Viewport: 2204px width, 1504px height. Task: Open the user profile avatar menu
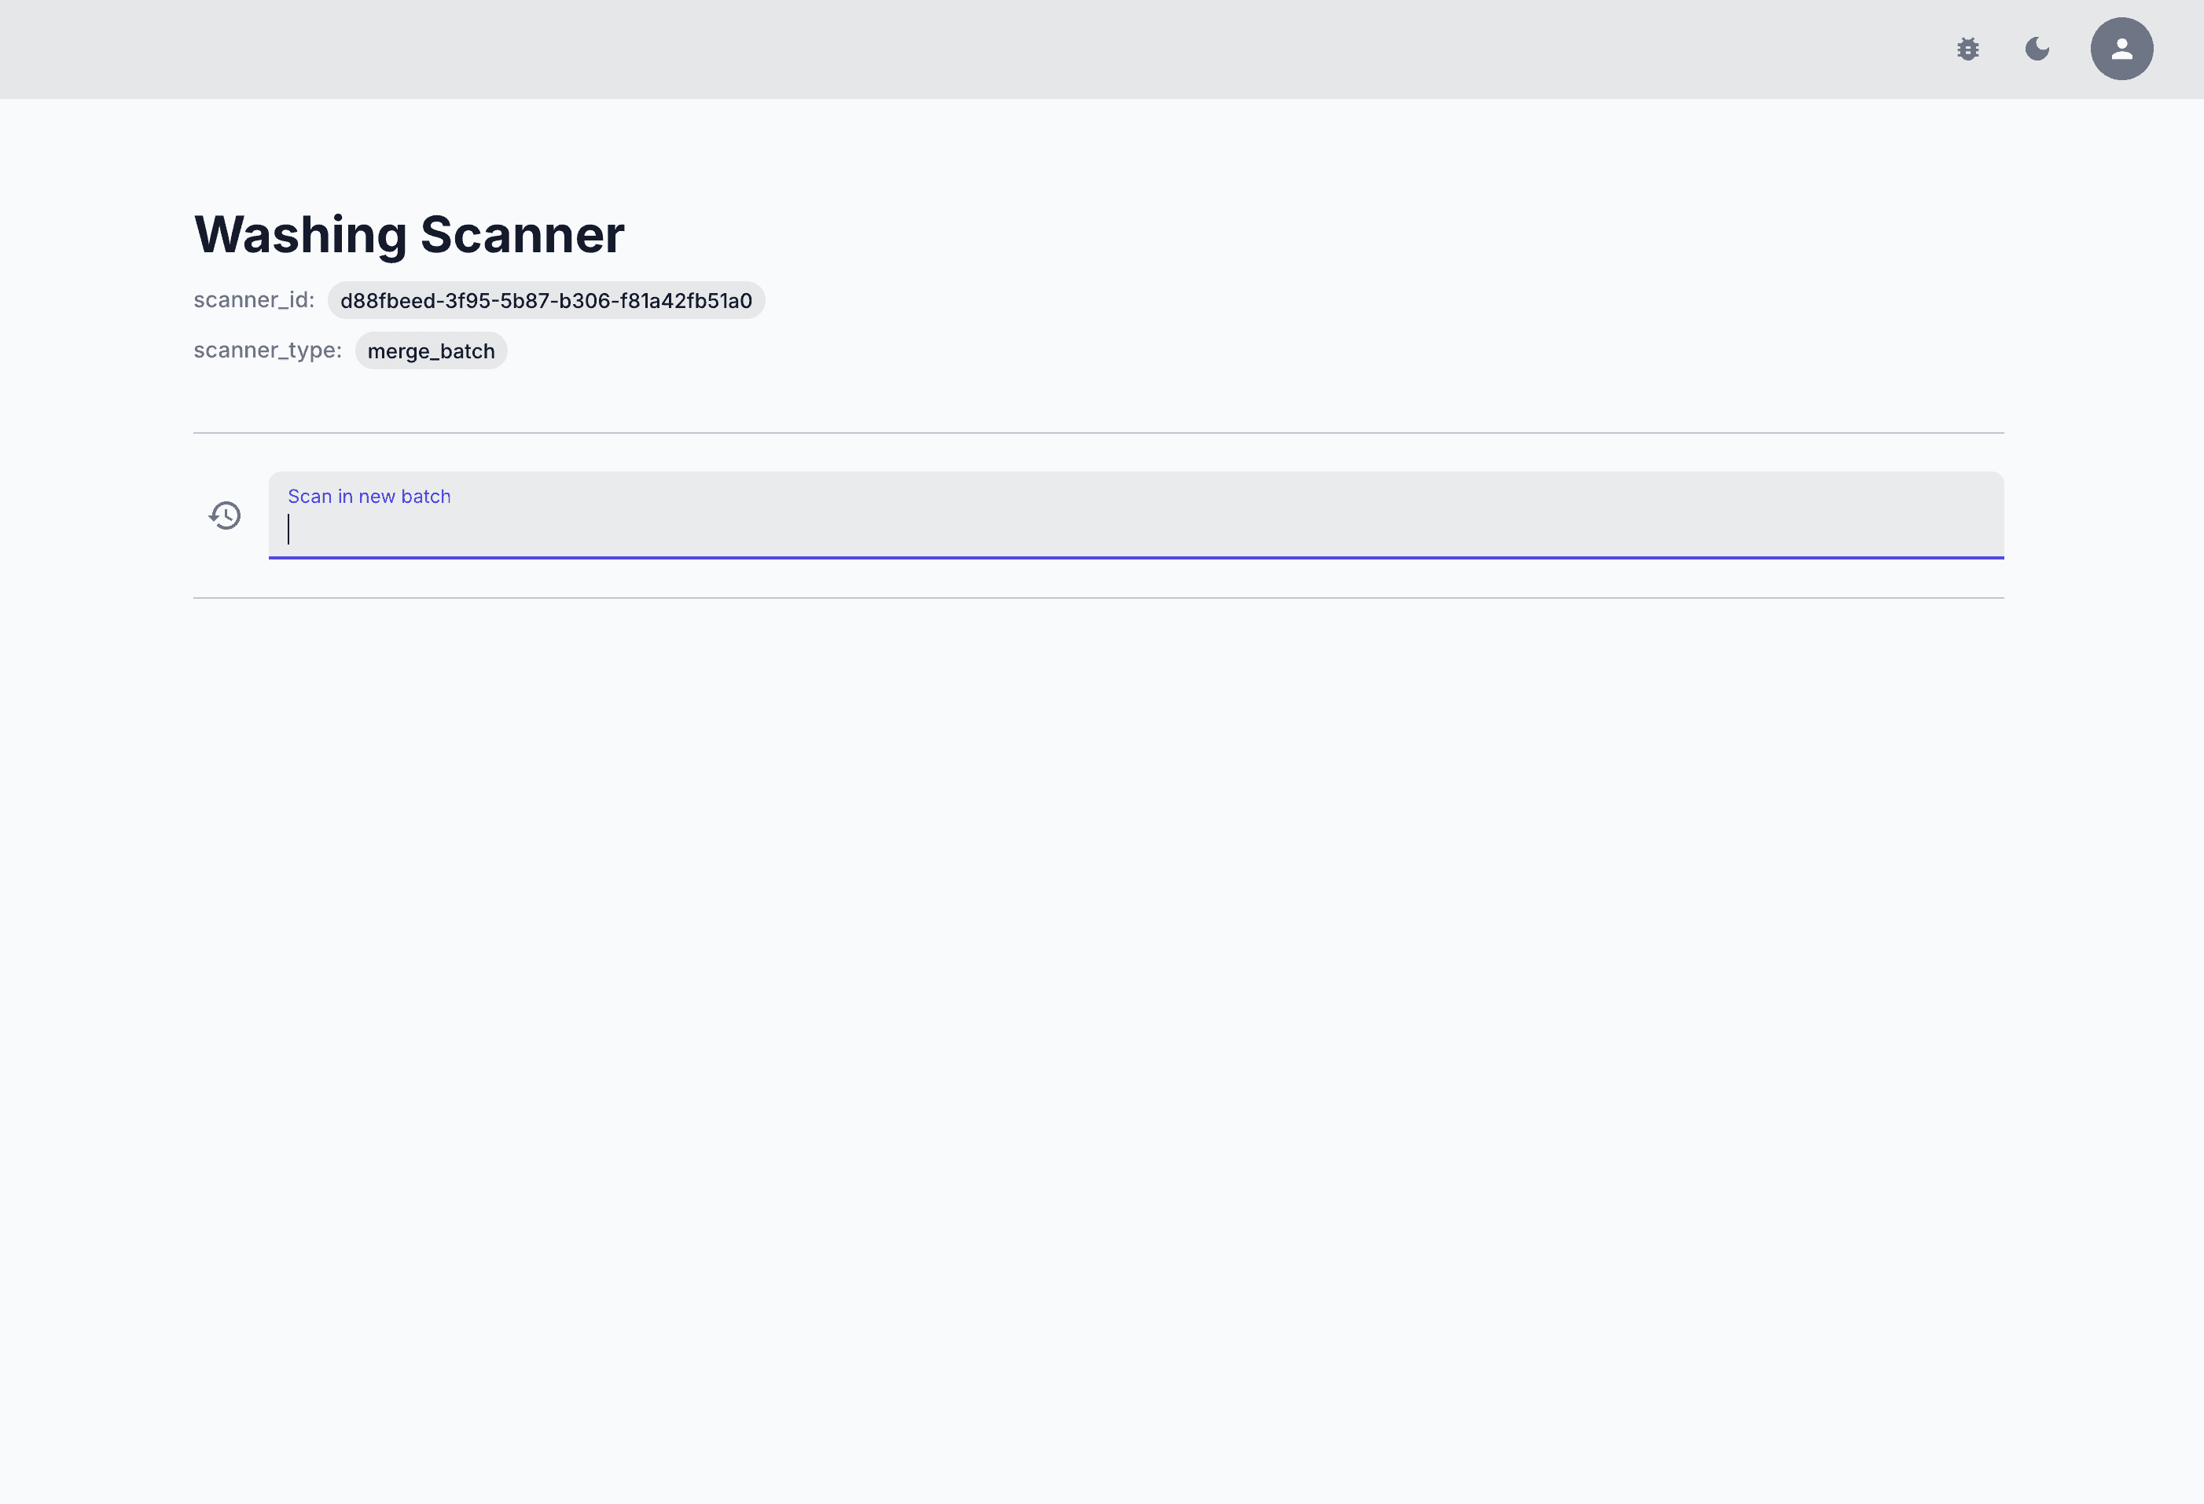(x=2121, y=50)
